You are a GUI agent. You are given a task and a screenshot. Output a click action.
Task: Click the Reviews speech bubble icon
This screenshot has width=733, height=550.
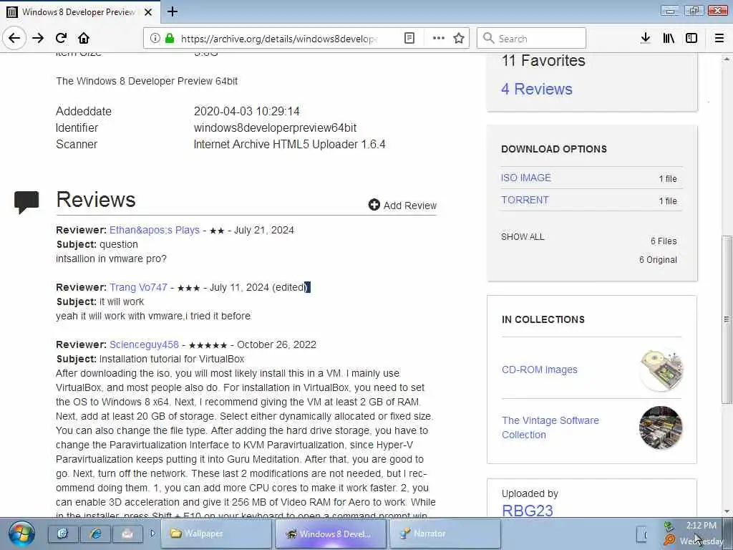coord(26,202)
